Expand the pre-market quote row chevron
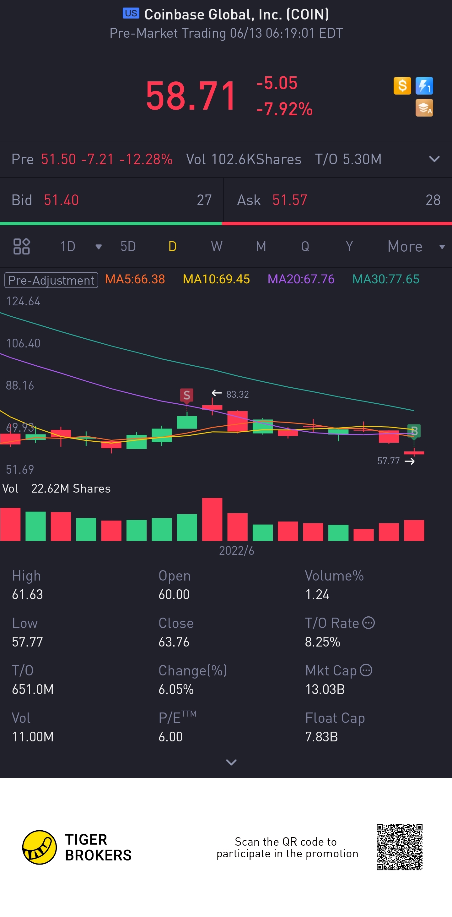This screenshot has height=917, width=452. 434,159
